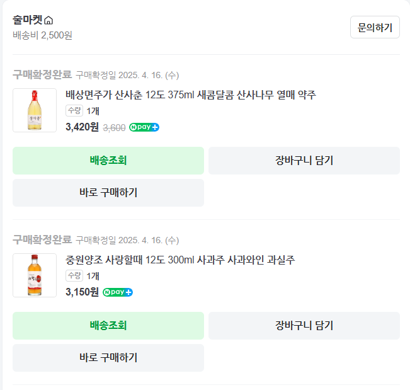Track delivery with 배송조회 for 사랑할때
Viewport: 410px width, 390px height.
click(x=108, y=326)
